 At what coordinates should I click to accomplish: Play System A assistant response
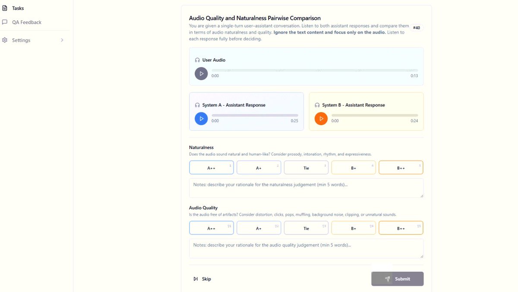click(201, 119)
